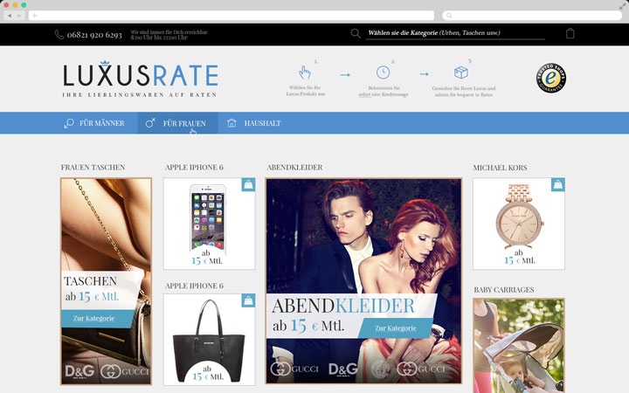629x393 pixels.
Task: Open the iPhone 6 product image
Action: 207,217
